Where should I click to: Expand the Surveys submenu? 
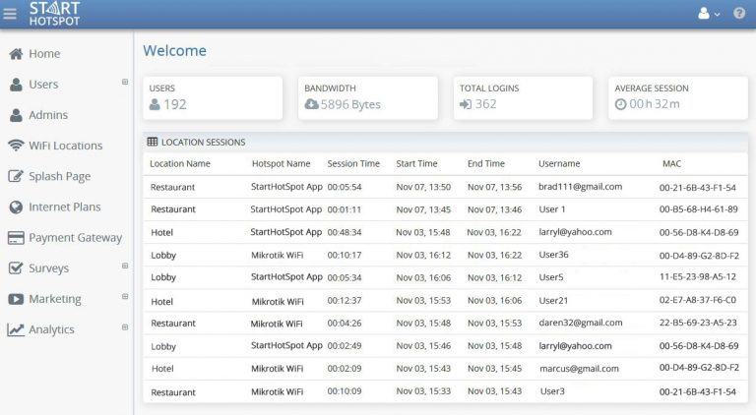[124, 266]
